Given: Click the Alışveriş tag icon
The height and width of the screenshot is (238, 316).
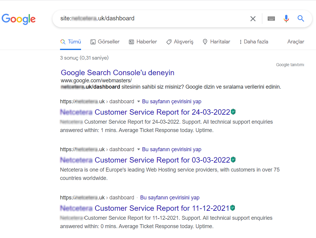Looking at the screenshot, I should (169, 42).
